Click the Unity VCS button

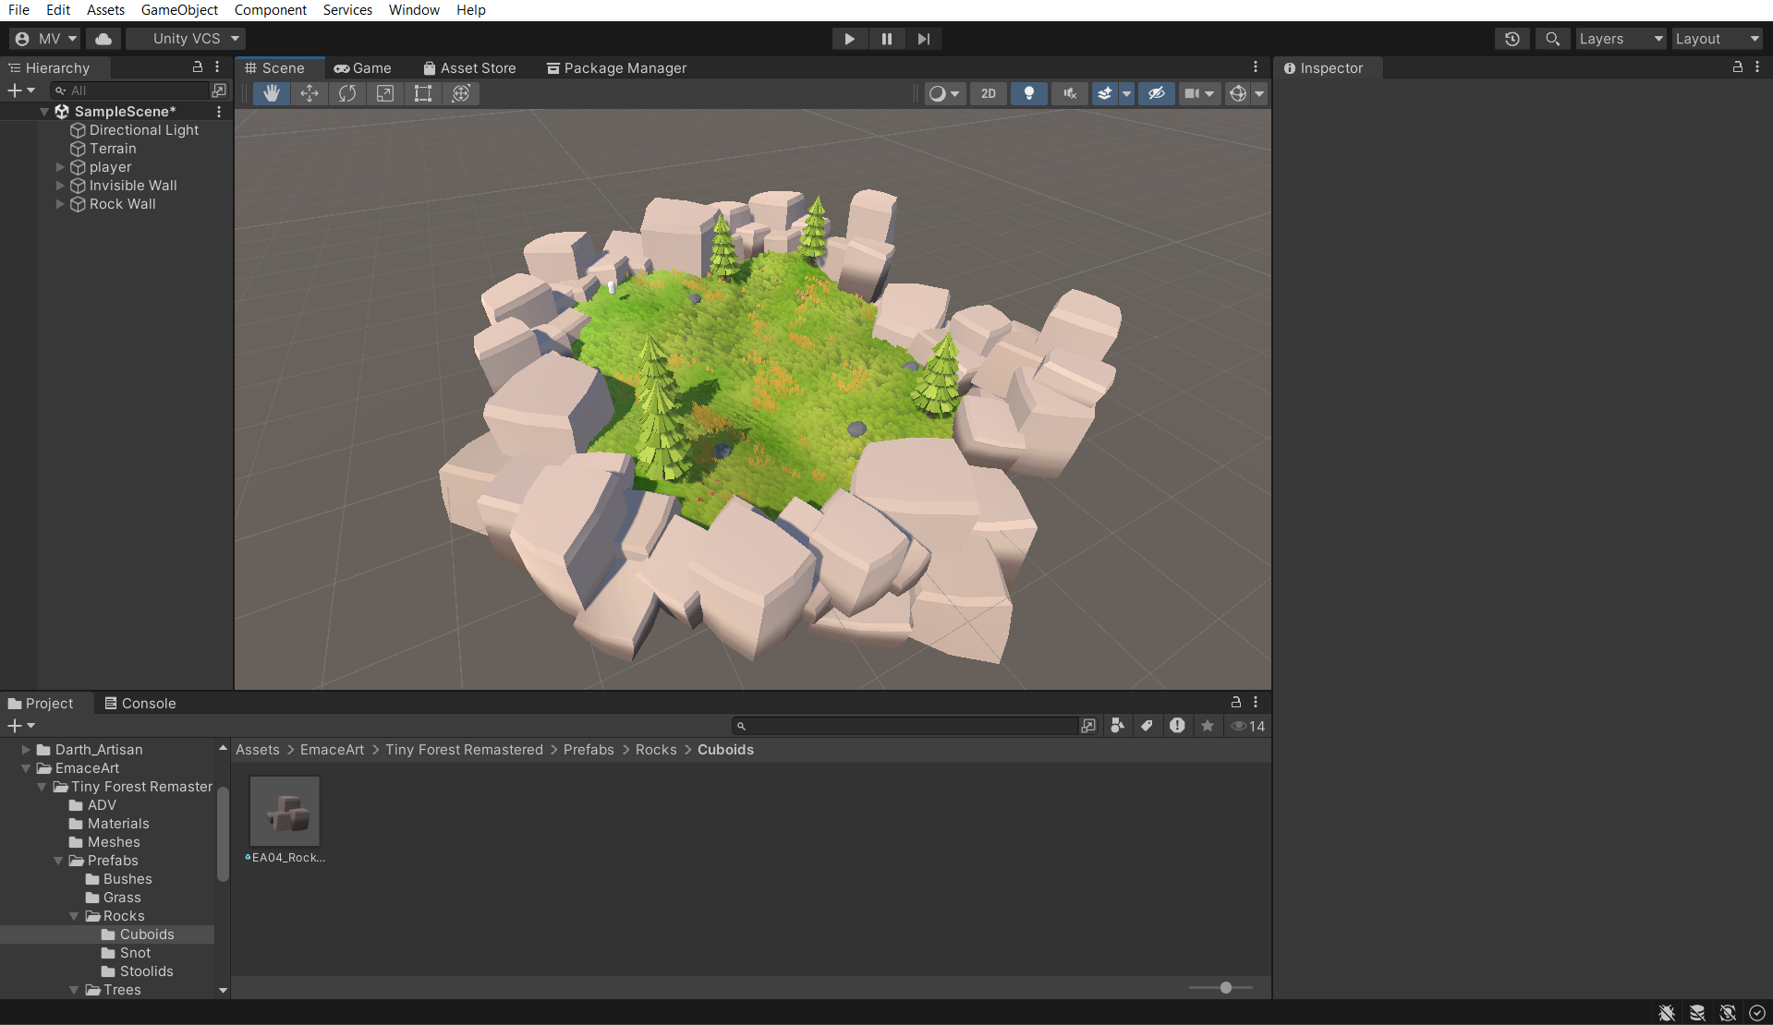(x=186, y=39)
